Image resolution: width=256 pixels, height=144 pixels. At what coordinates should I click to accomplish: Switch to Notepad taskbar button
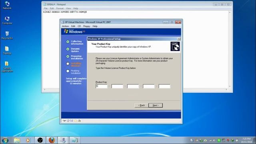(x=74, y=140)
